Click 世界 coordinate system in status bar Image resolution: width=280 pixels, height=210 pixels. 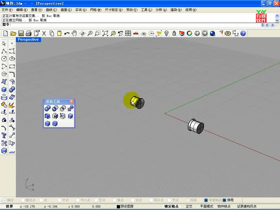pos(9,206)
